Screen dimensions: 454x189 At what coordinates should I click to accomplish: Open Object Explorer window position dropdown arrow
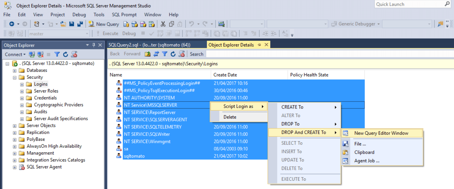87,45
